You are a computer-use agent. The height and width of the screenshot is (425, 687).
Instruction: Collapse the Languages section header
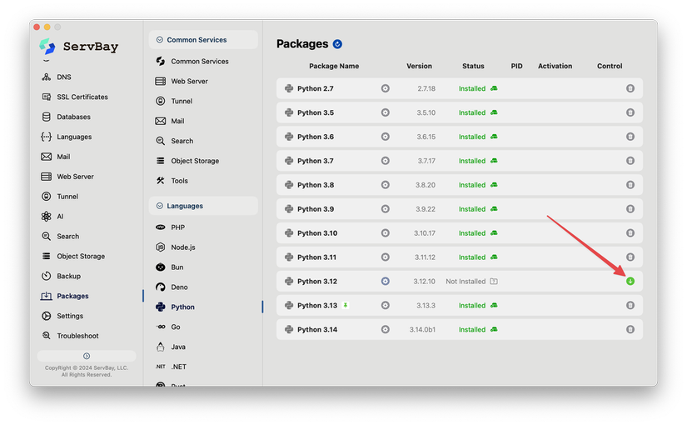coord(203,206)
